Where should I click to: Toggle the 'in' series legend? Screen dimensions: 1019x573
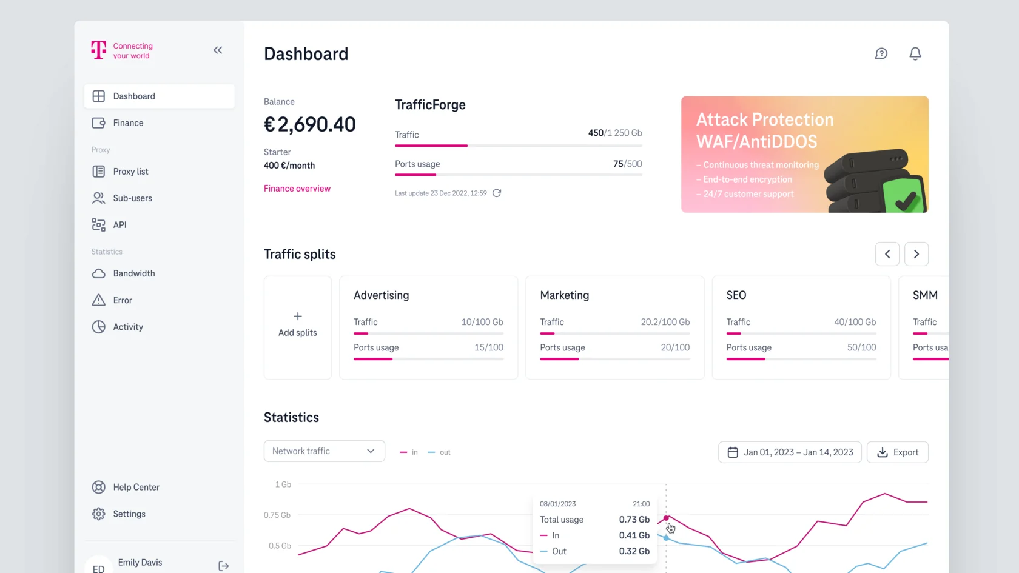click(x=409, y=452)
